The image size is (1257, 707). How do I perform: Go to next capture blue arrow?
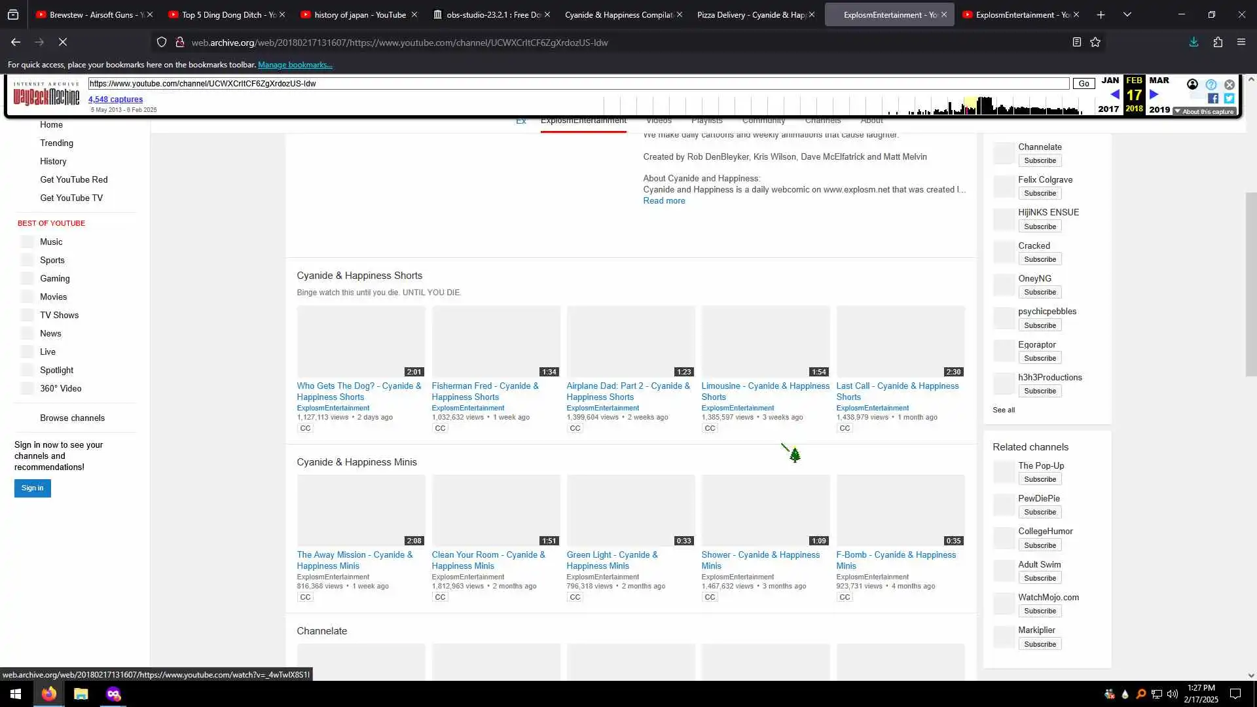1154,95
